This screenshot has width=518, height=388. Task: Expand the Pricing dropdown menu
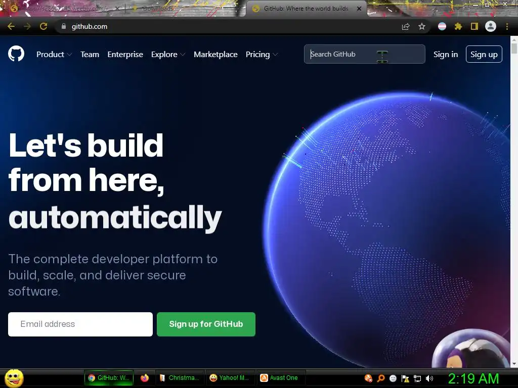click(262, 55)
